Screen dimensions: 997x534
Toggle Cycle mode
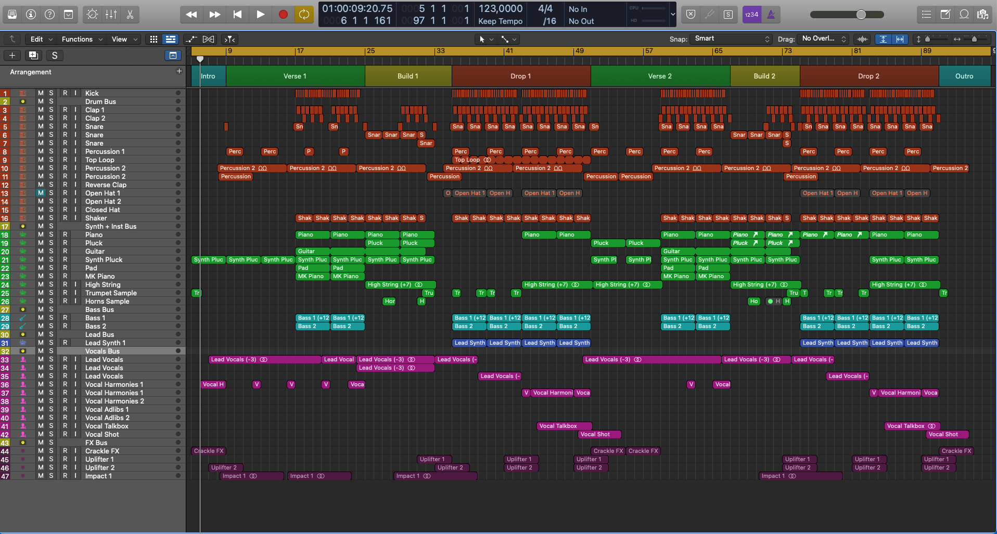pyautogui.click(x=304, y=15)
